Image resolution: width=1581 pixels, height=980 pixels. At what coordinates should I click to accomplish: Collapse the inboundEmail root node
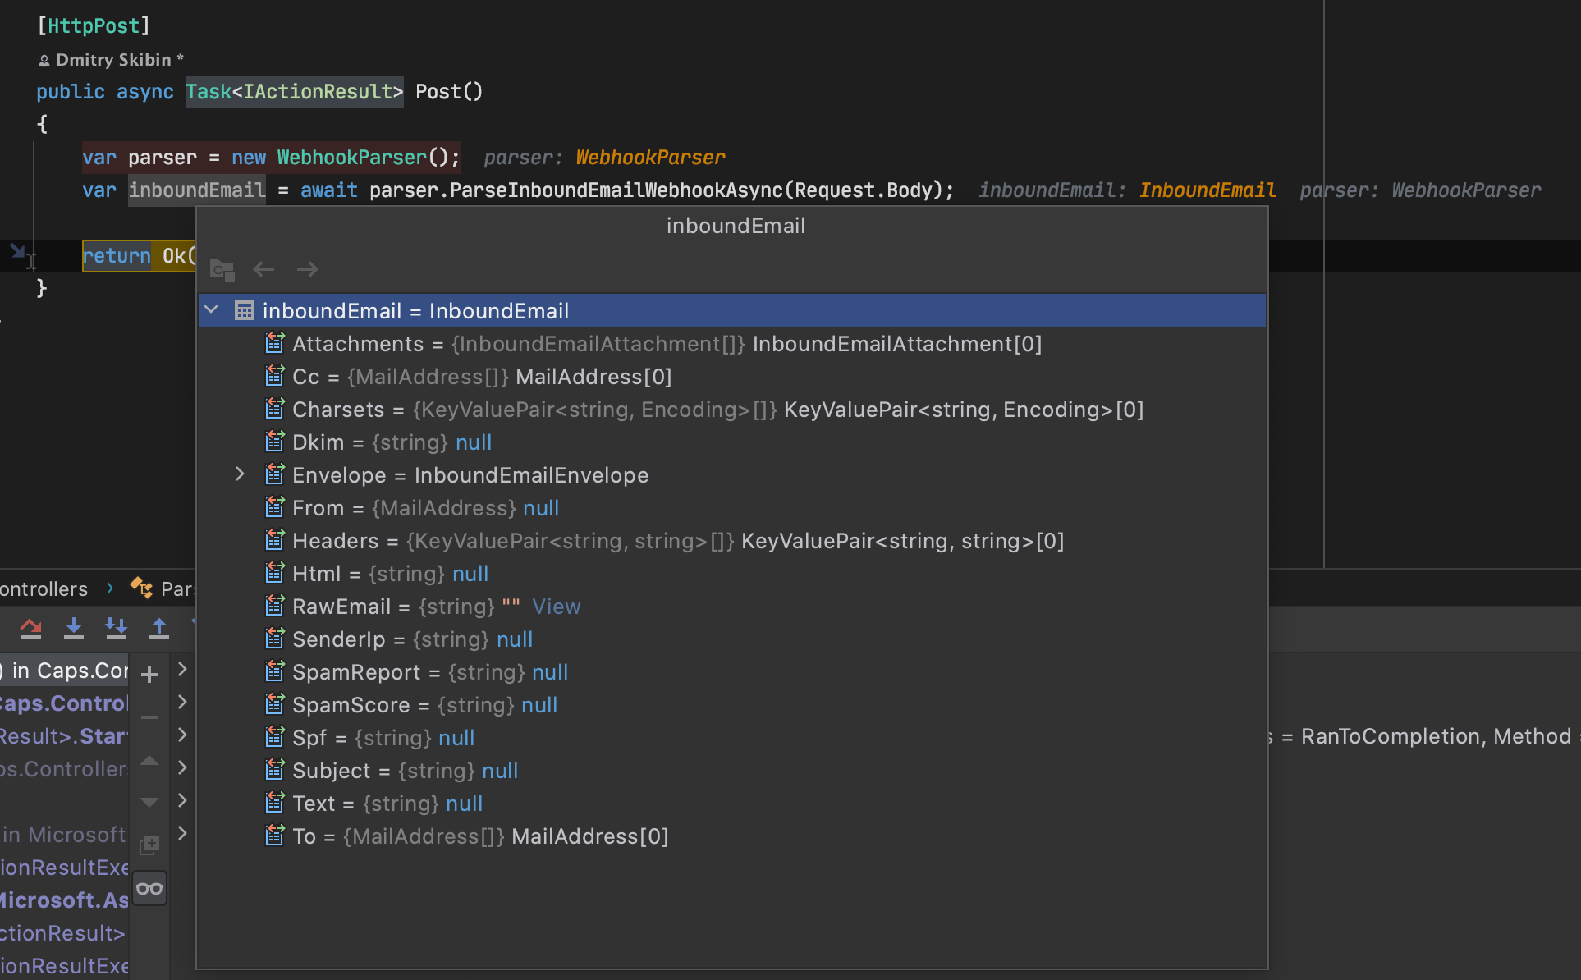coord(211,309)
